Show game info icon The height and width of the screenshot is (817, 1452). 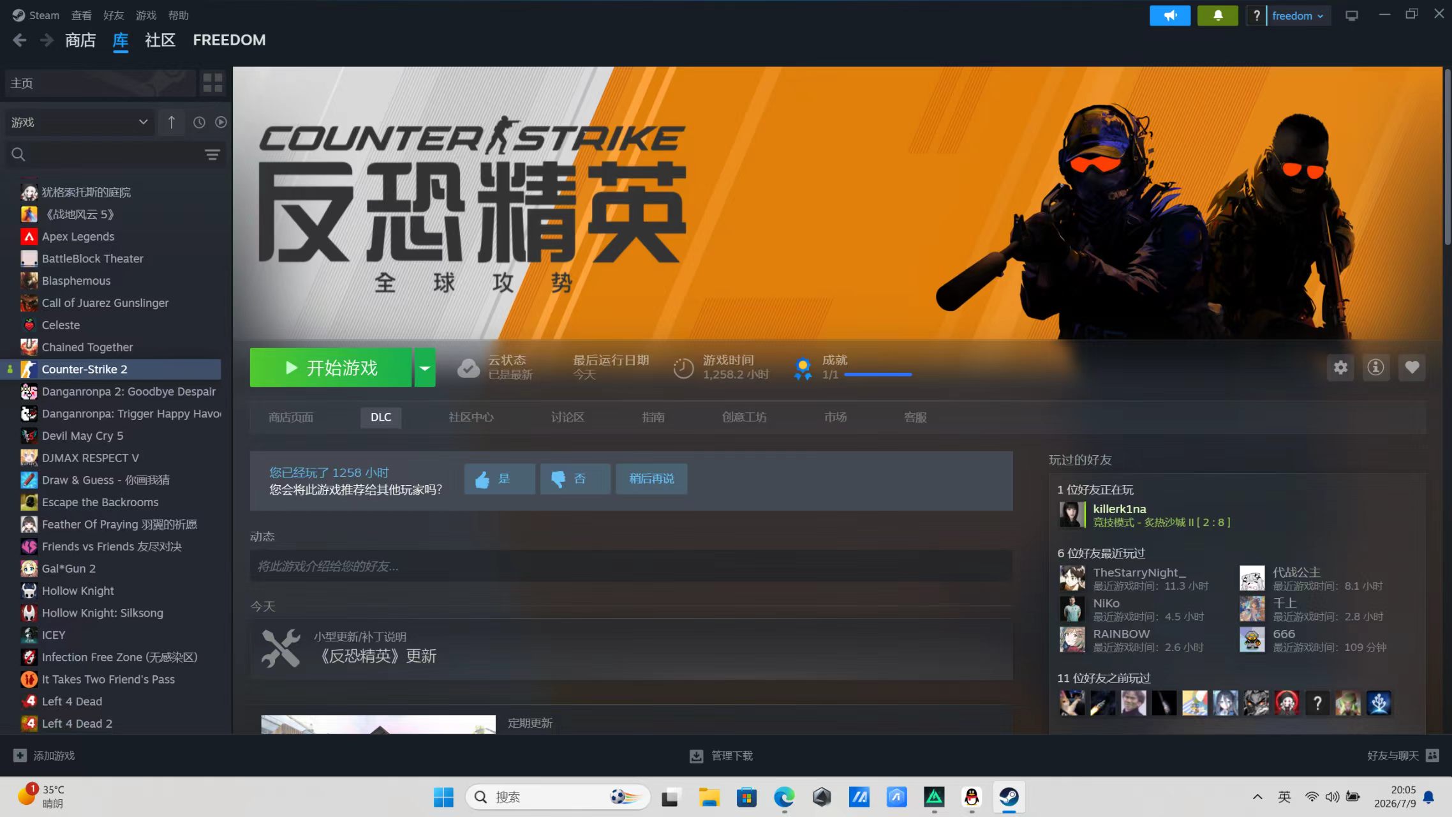(x=1375, y=368)
